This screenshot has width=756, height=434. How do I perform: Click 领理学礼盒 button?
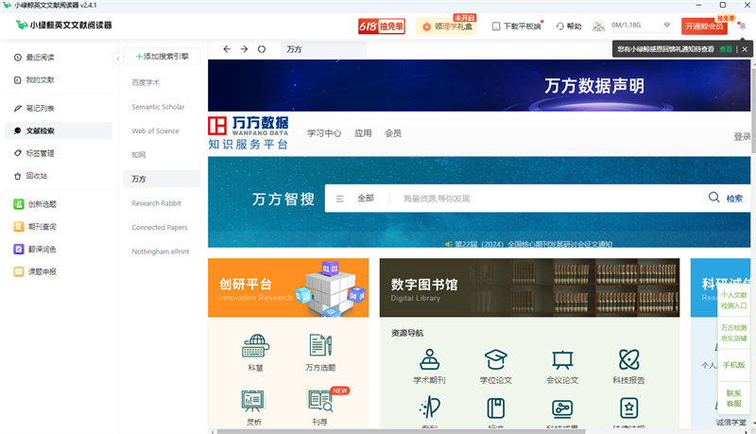[447, 26]
